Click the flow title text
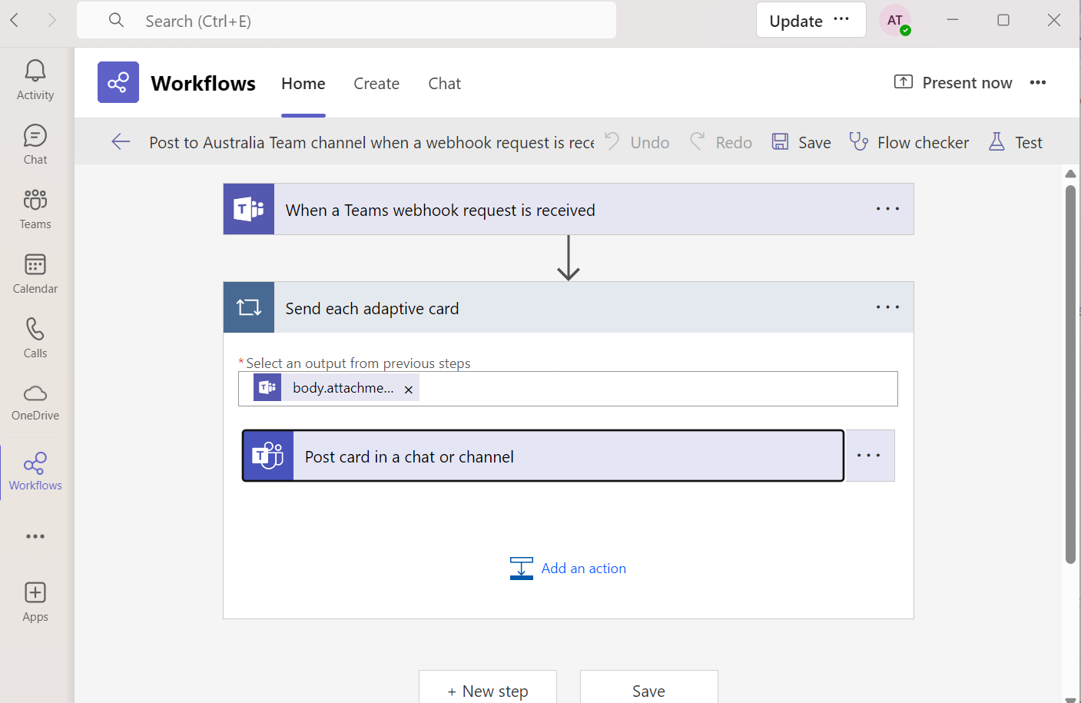The width and height of the screenshot is (1081, 703). (x=372, y=142)
